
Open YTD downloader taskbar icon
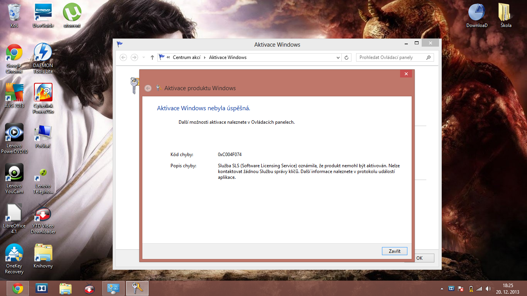pos(89,288)
